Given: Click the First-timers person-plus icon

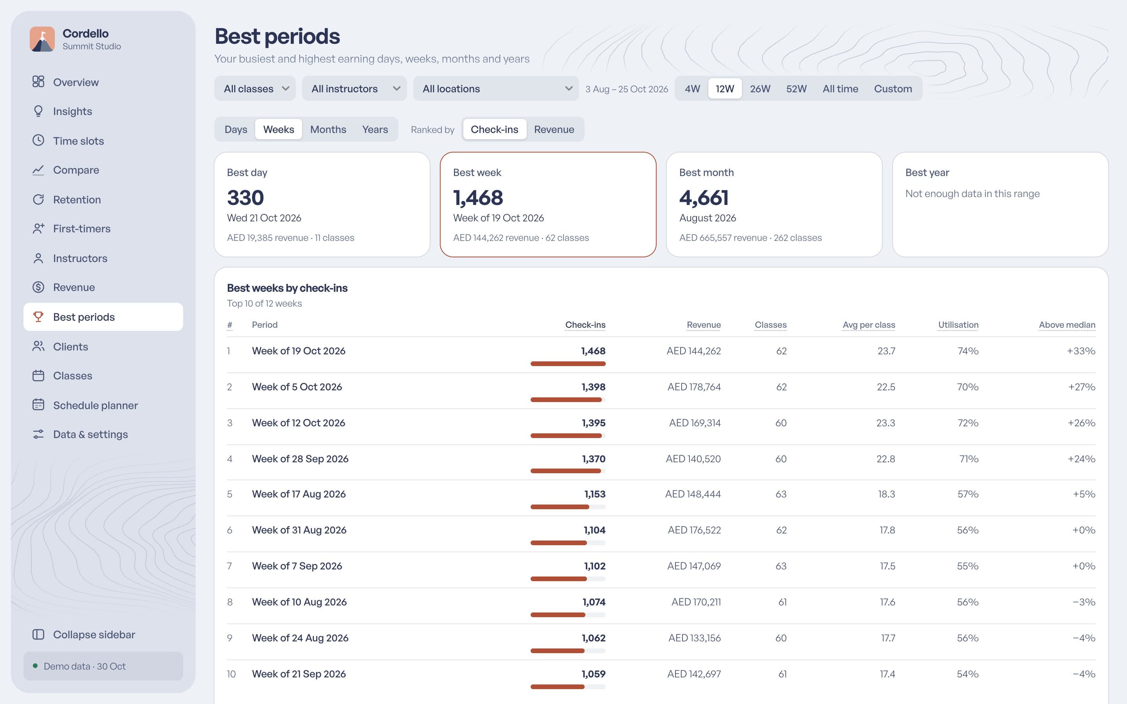Looking at the screenshot, I should point(38,229).
